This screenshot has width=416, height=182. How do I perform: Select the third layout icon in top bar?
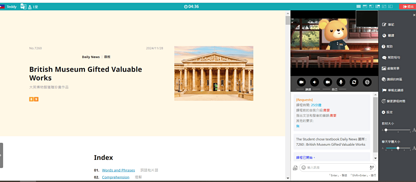pyautogui.click(x=371, y=7)
